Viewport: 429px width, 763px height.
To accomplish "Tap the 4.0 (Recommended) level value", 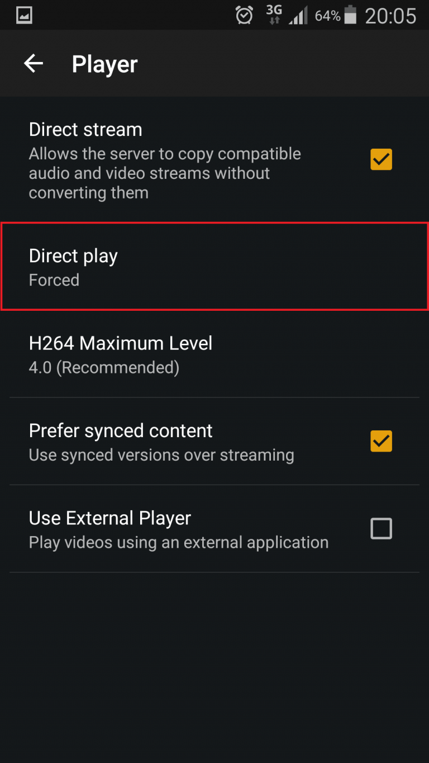I will (x=104, y=368).
